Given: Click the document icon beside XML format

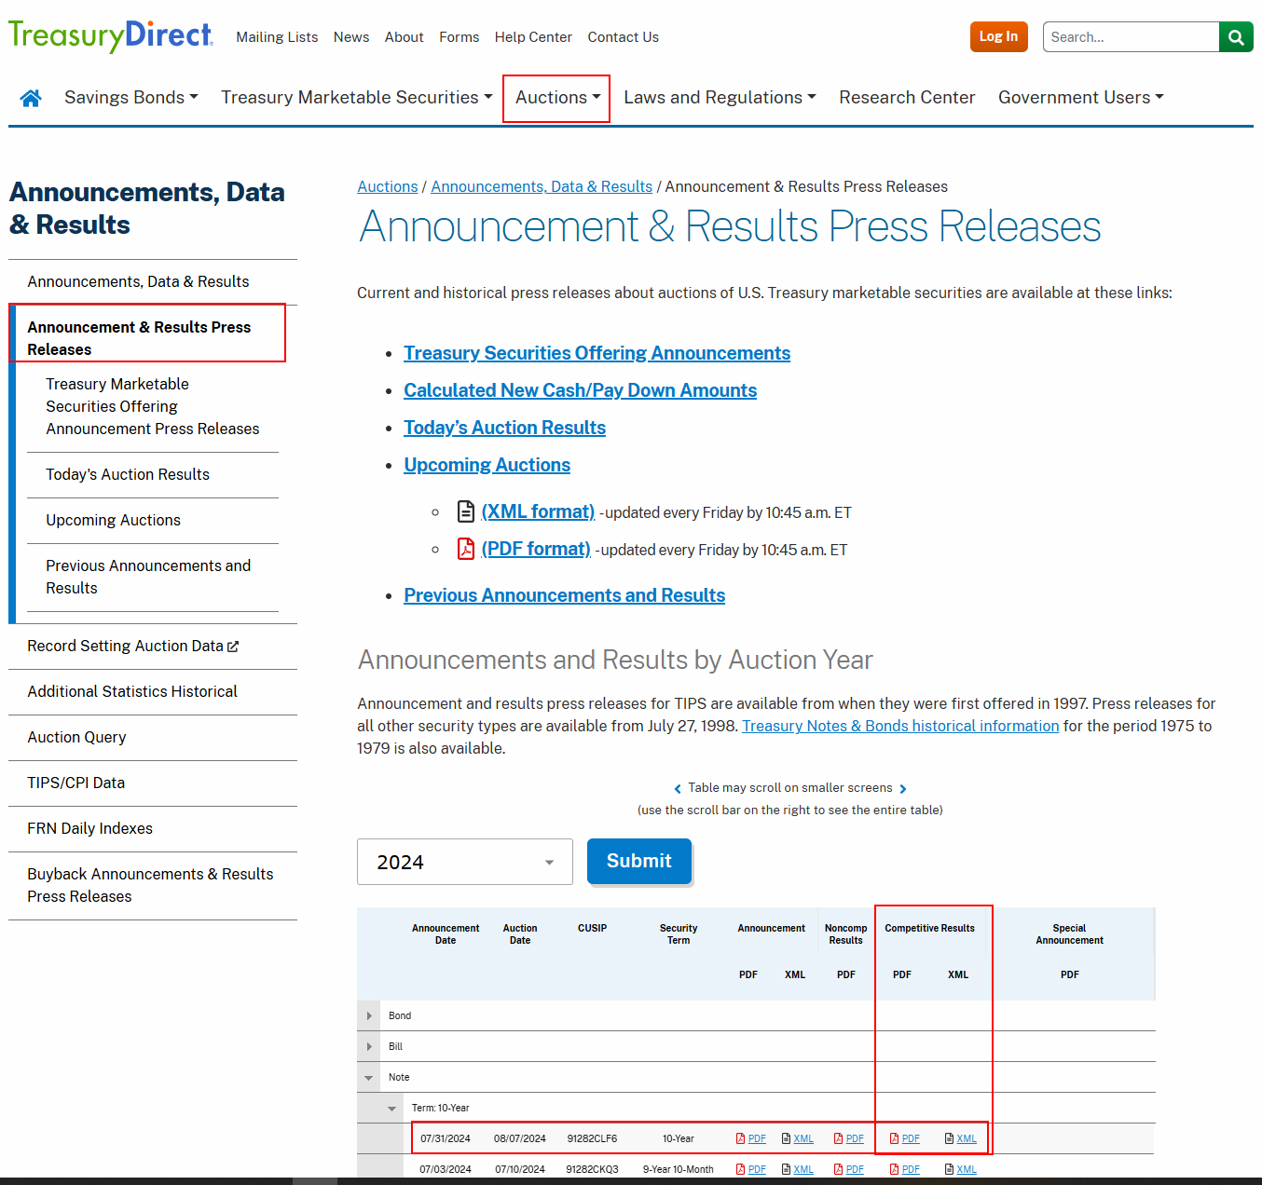Looking at the screenshot, I should 466,511.
